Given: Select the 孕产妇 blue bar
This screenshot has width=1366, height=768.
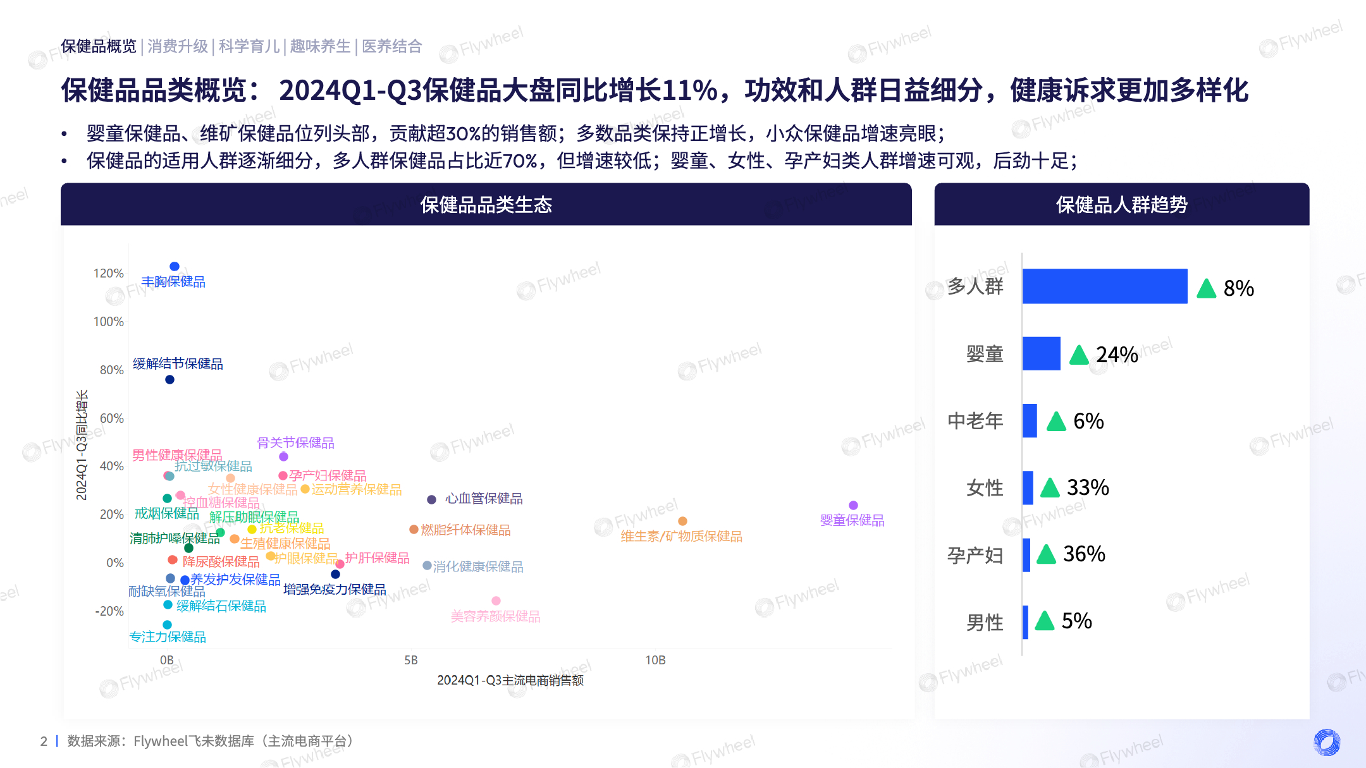Looking at the screenshot, I should pos(1026,555).
